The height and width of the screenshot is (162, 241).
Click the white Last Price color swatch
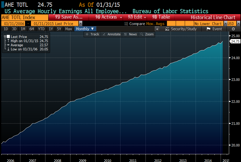click(x=8, y=37)
